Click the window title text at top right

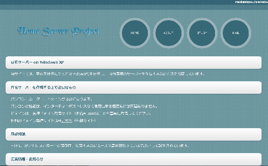coord(251,2)
